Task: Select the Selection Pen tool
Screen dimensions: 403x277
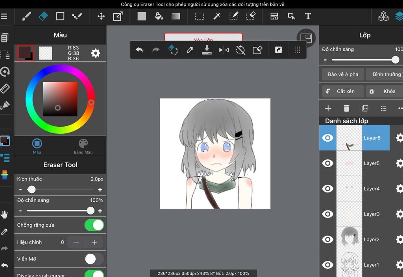Action: click(x=234, y=16)
